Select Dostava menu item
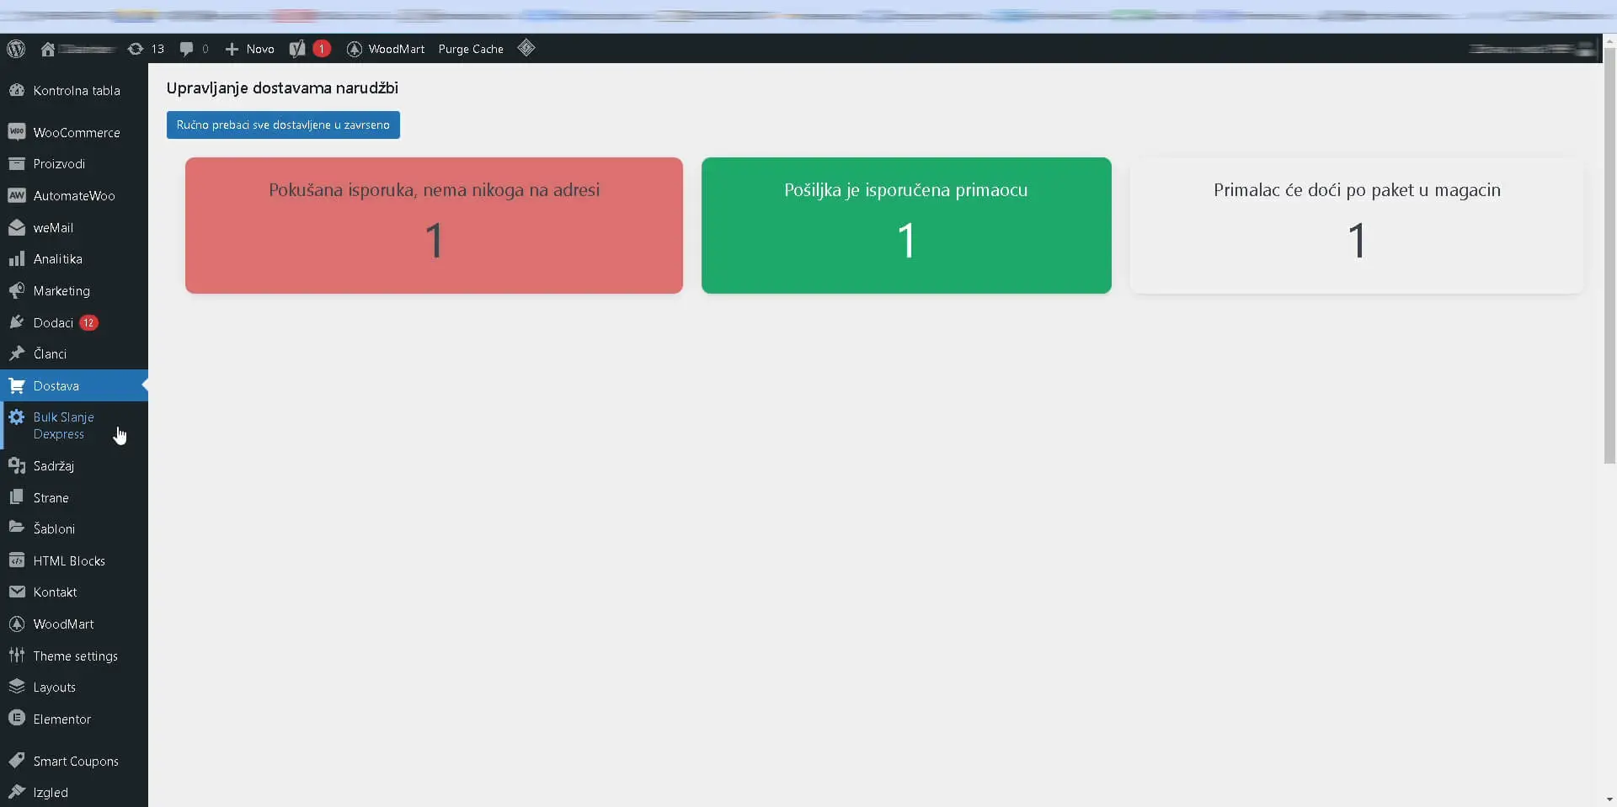The width and height of the screenshot is (1617, 807). tap(74, 385)
